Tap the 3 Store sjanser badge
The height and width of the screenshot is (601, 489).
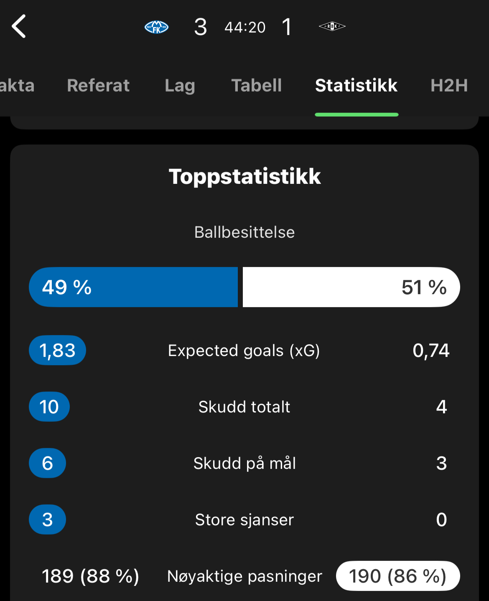(x=47, y=520)
